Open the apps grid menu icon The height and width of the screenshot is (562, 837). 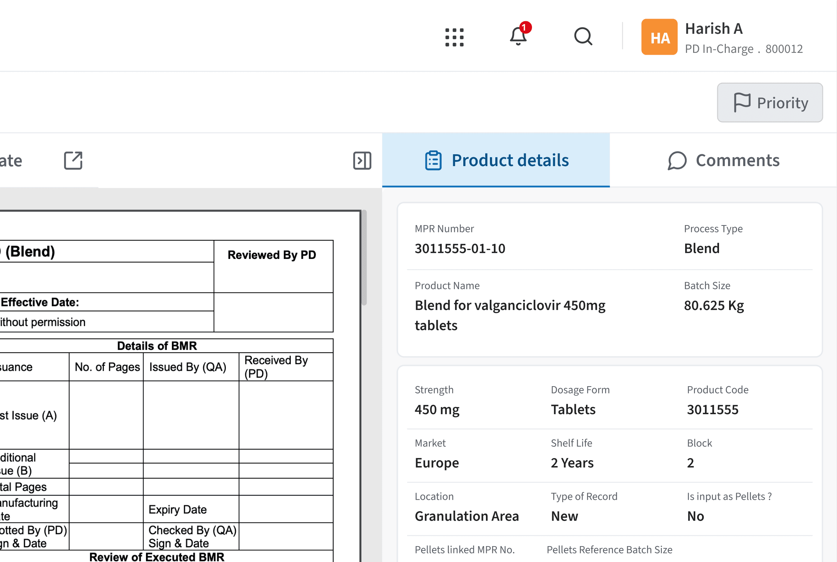tap(454, 37)
